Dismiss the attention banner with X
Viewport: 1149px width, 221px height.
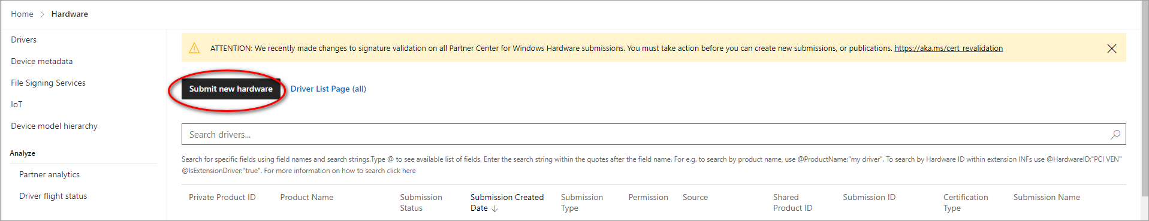pos(1111,49)
